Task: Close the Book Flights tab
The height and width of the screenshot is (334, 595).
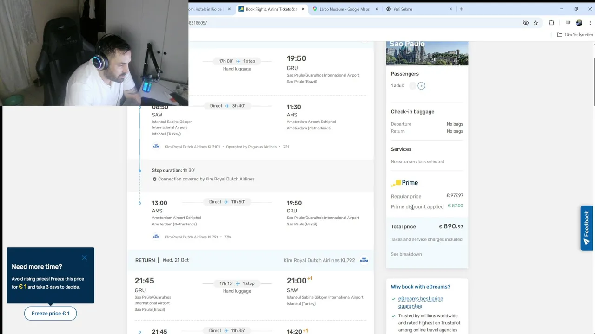Action: point(303,9)
